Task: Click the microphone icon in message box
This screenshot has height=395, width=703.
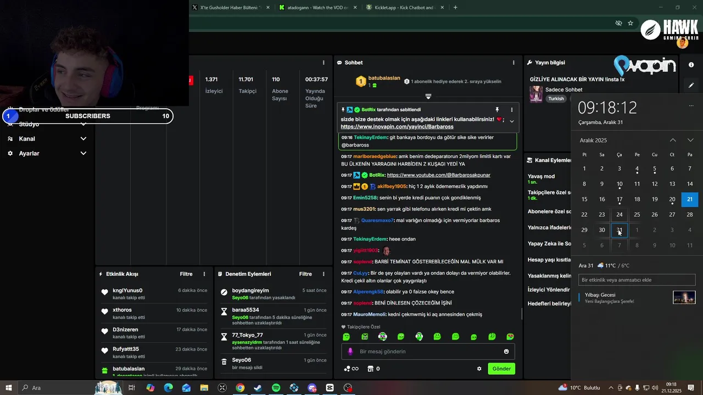Action: tap(350, 352)
